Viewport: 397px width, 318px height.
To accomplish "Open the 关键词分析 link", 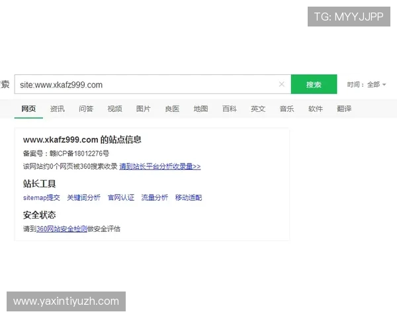I will point(84,197).
